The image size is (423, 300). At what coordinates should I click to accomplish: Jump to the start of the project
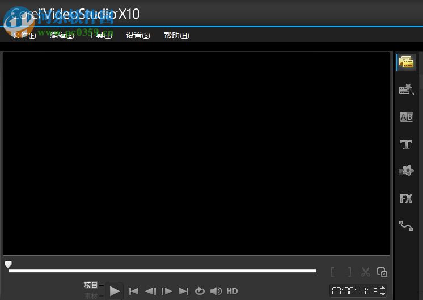tap(134, 291)
